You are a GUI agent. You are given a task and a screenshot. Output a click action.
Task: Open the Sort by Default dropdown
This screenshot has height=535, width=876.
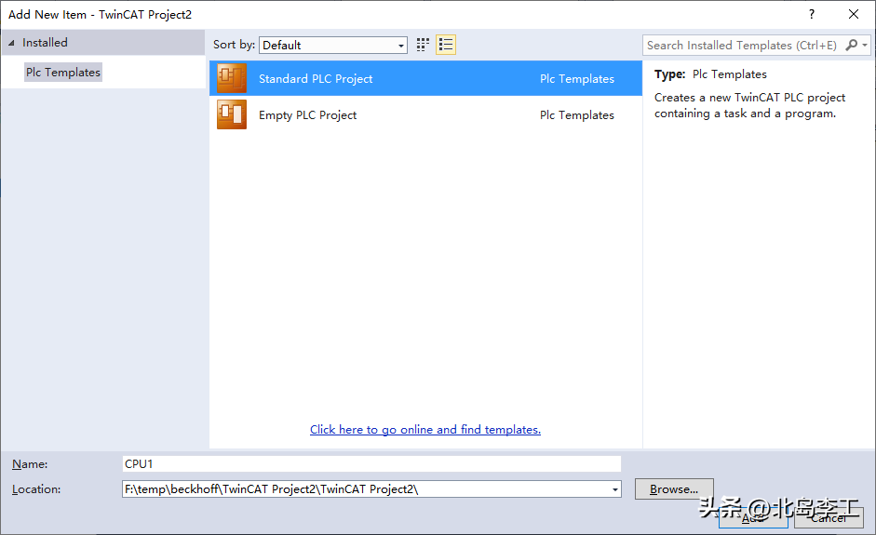pos(333,46)
